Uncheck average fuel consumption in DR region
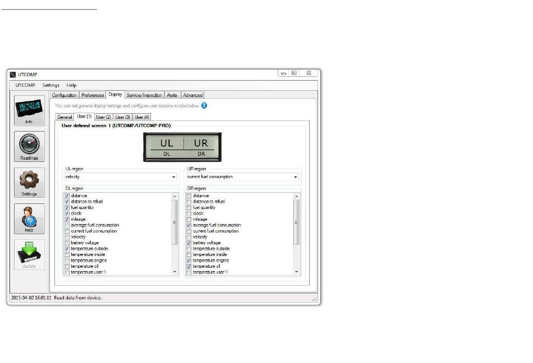 189,225
